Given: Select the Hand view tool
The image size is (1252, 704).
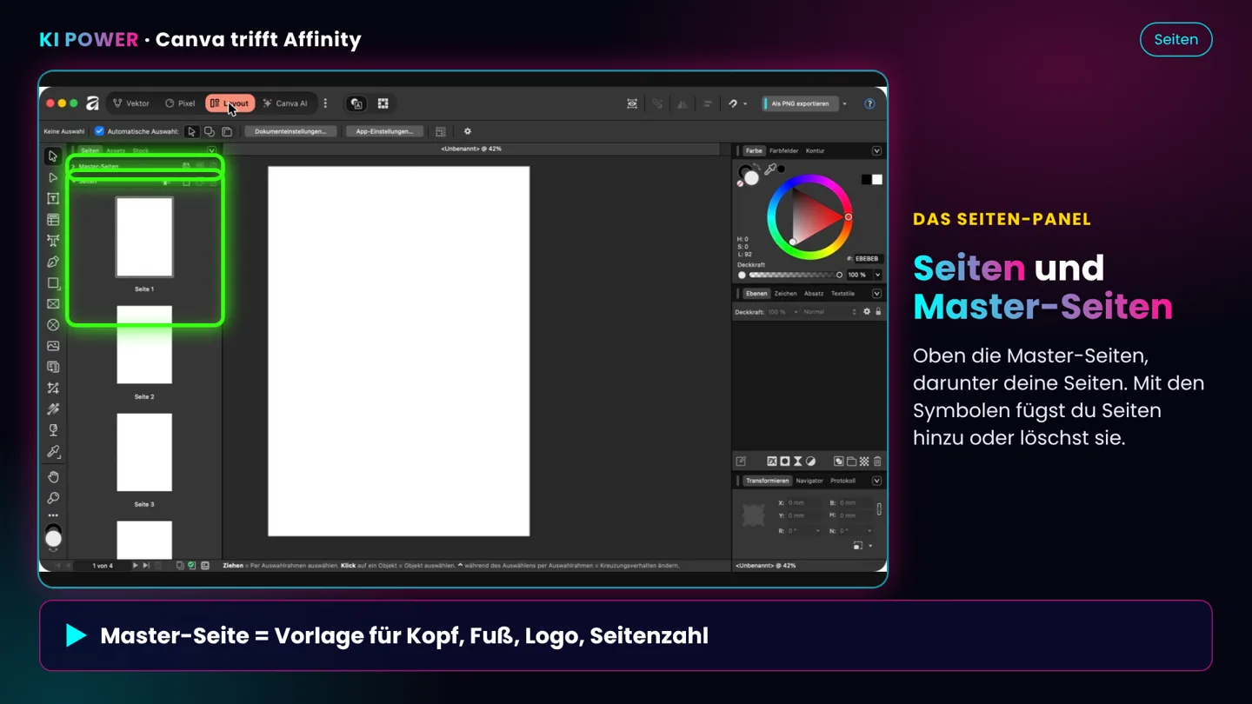Looking at the screenshot, I should click(x=53, y=477).
